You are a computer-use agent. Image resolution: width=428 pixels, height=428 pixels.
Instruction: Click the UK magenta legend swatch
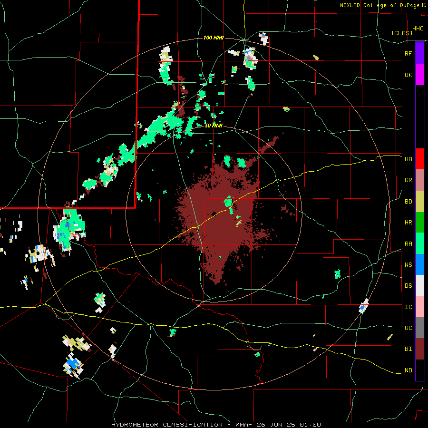point(420,75)
